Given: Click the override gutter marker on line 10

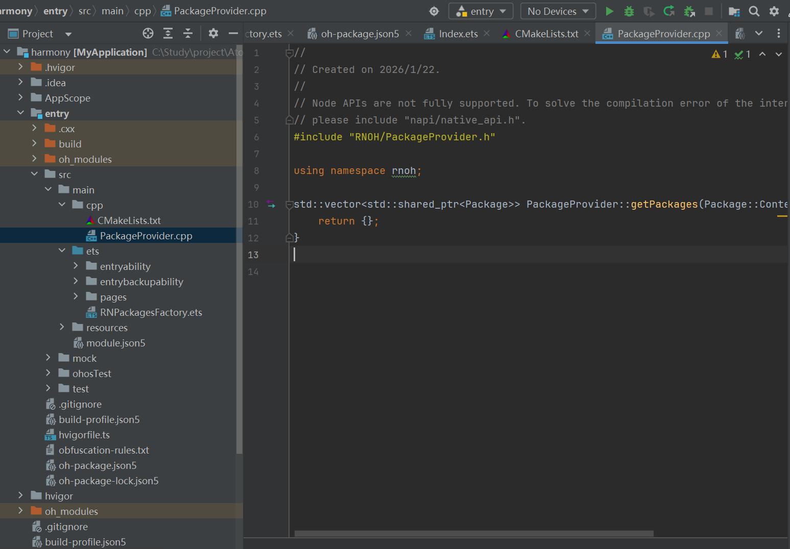Looking at the screenshot, I should 271,205.
